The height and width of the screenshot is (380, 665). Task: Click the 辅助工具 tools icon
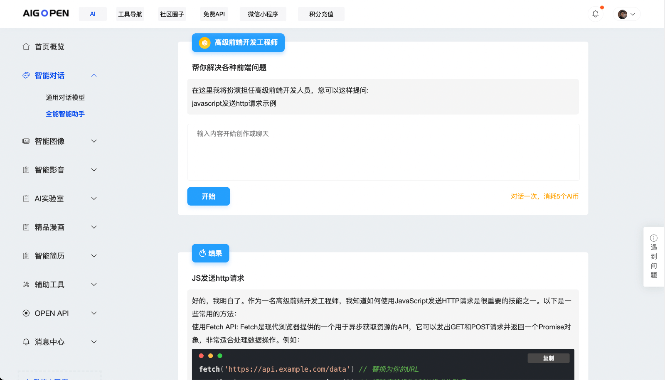[x=26, y=284]
